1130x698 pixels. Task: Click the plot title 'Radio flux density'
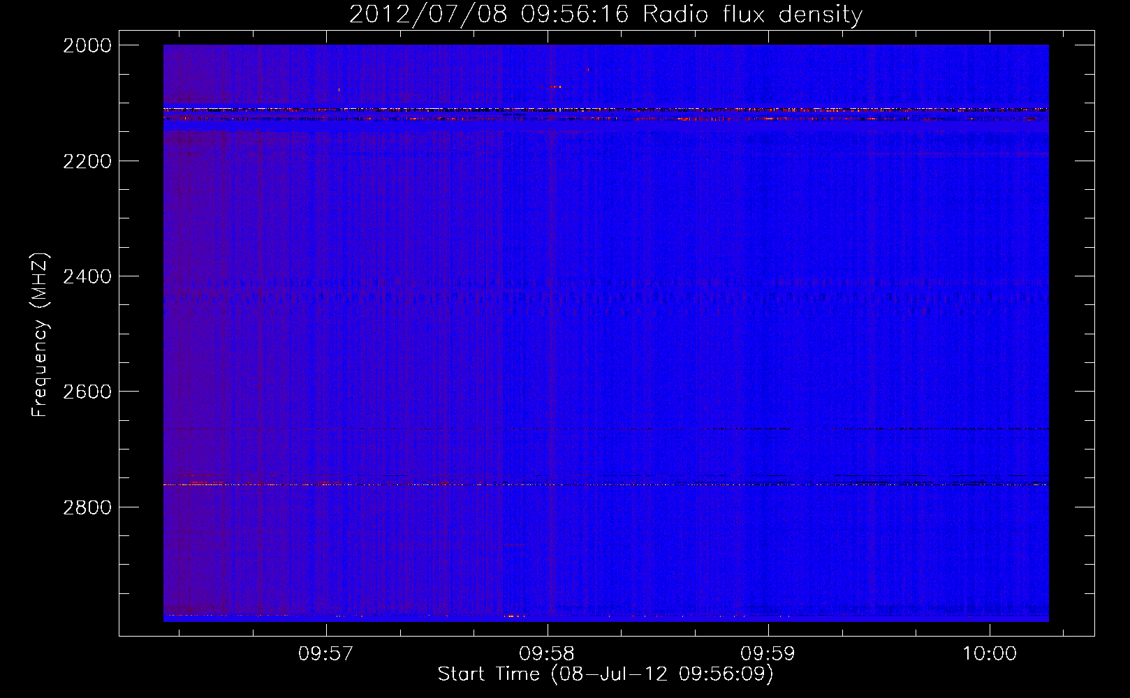(753, 15)
